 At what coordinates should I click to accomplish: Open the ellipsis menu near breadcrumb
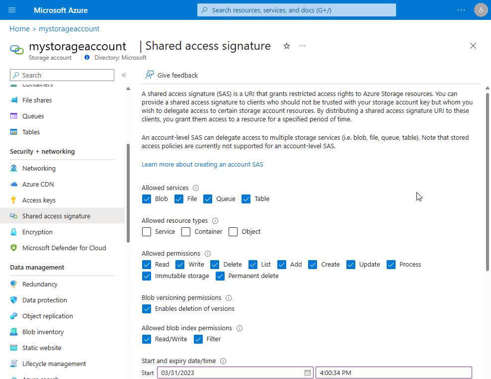point(302,46)
